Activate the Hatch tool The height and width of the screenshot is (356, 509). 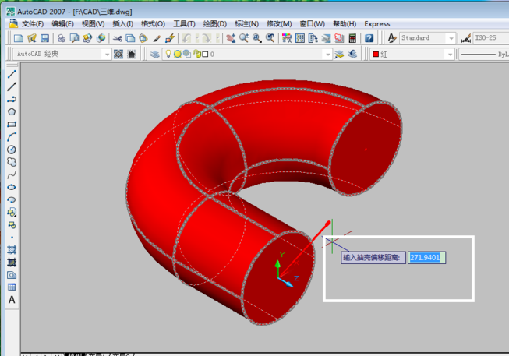tap(12, 250)
